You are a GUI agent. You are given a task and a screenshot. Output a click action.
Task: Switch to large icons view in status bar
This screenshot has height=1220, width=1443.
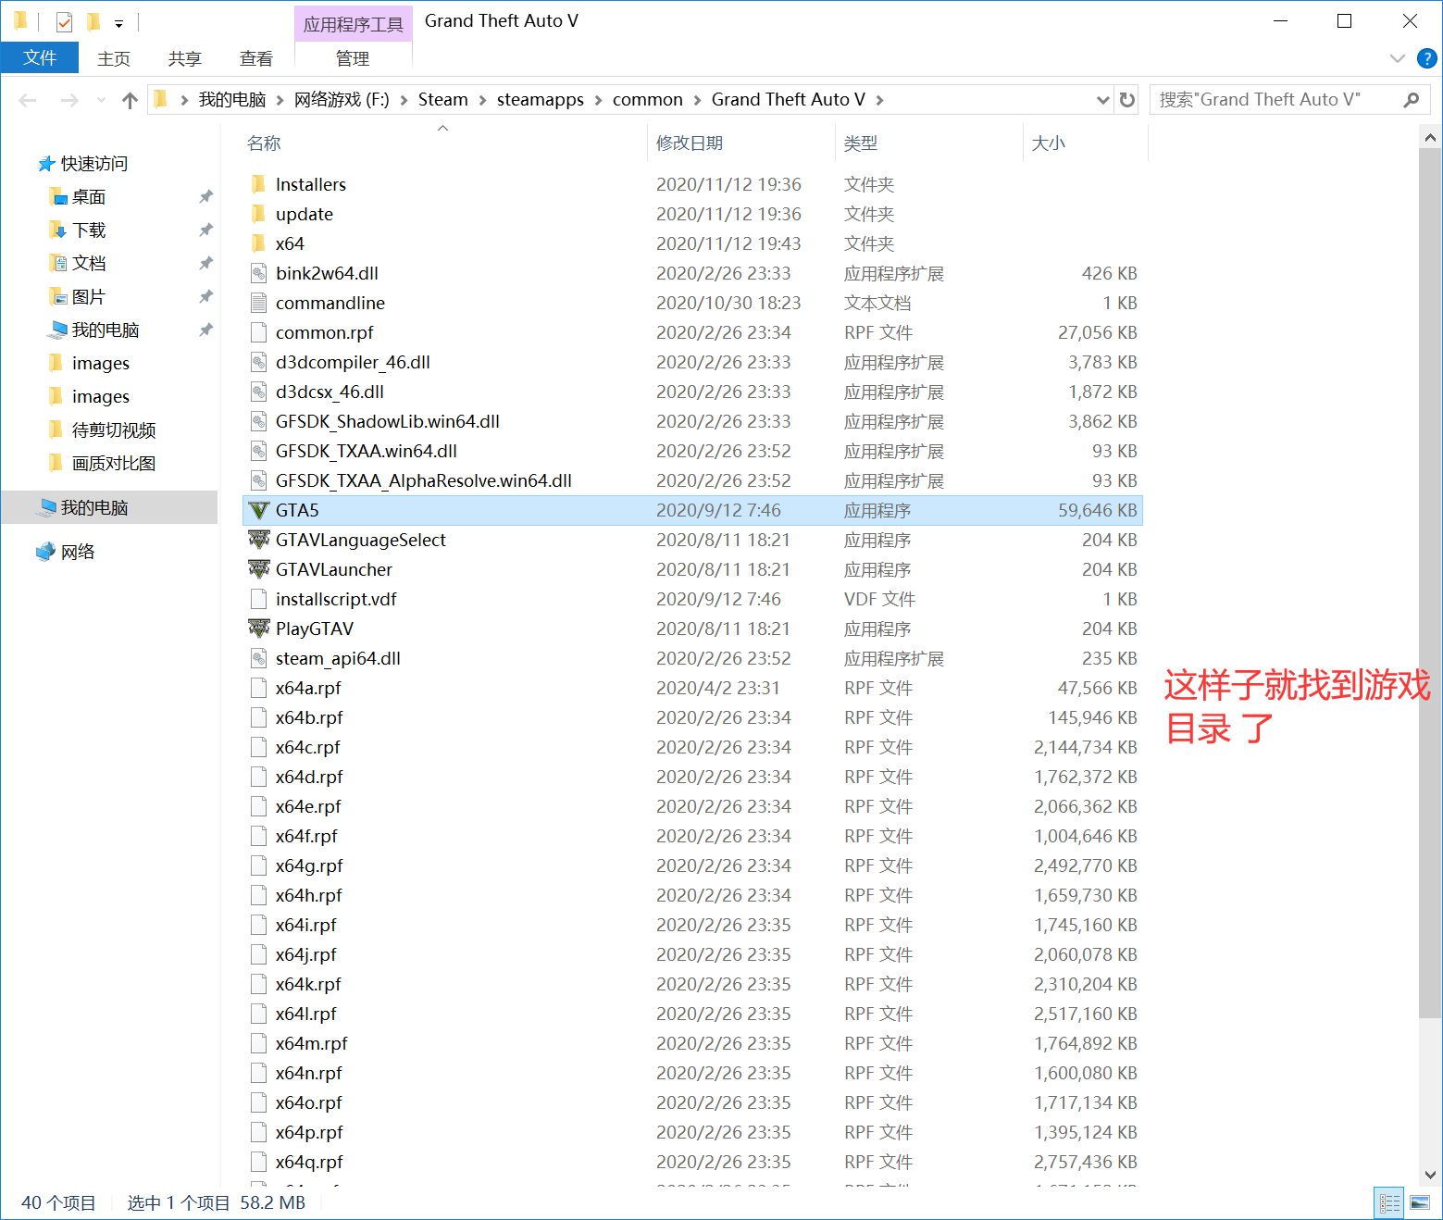[1420, 1203]
